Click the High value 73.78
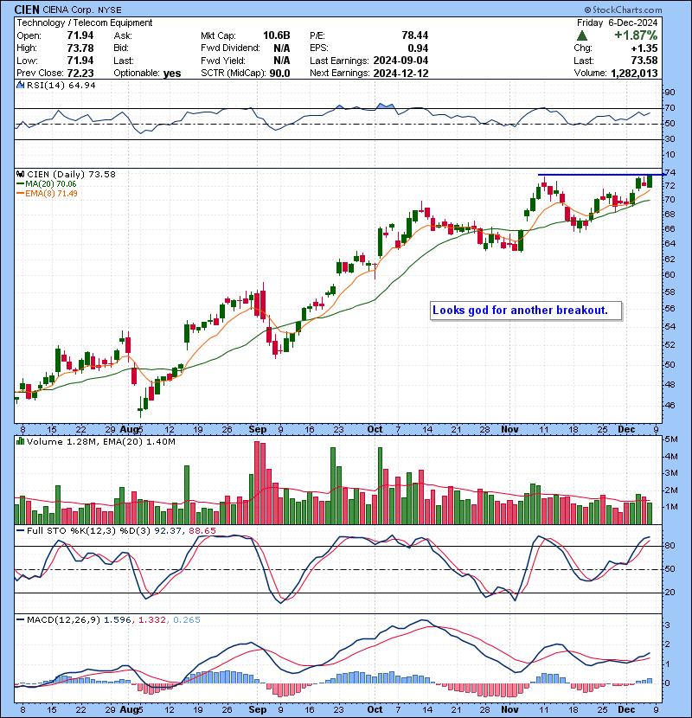Viewport: 692px width, 718px height. [x=80, y=48]
